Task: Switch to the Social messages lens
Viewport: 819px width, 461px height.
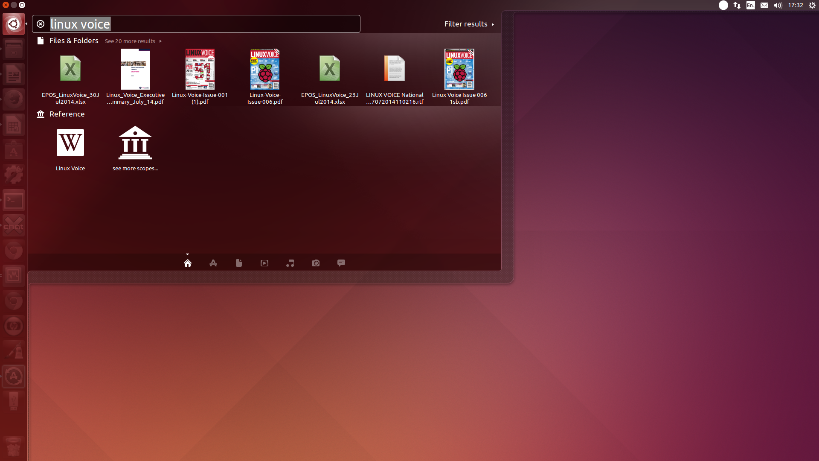Action: pyautogui.click(x=341, y=263)
